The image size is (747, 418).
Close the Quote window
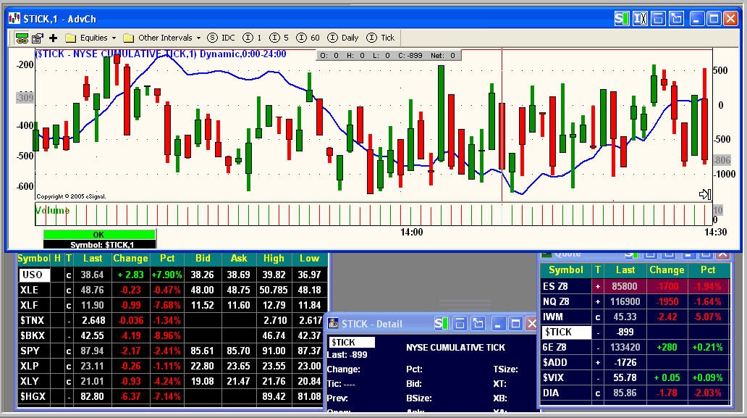click(723, 255)
